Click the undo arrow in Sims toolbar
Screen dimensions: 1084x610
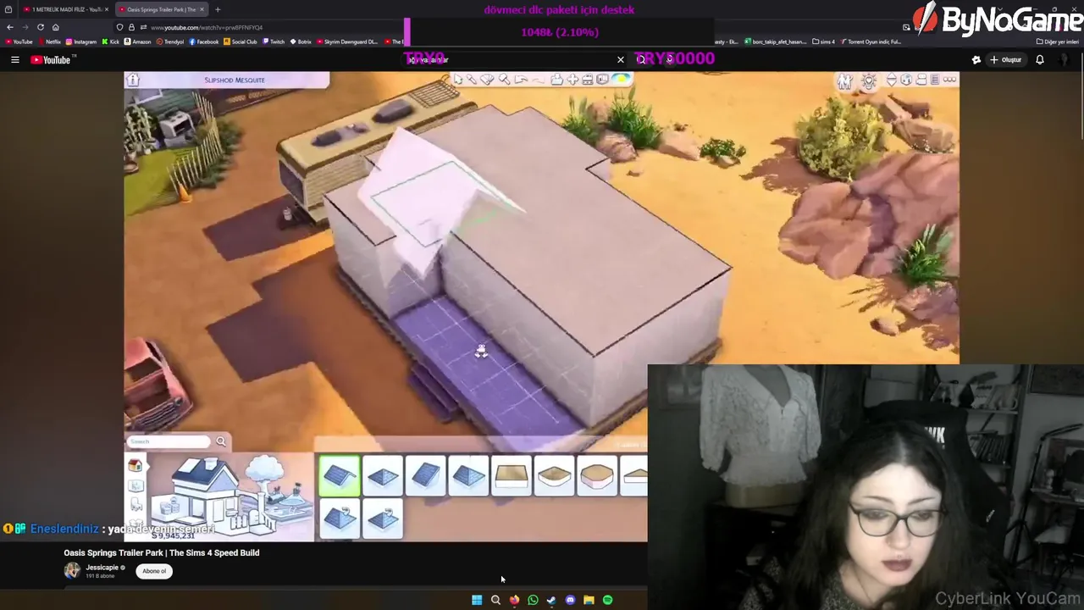[x=521, y=79]
